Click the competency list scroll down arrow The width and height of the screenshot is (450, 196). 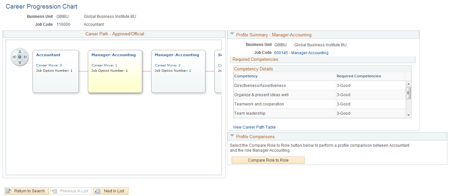point(409,115)
